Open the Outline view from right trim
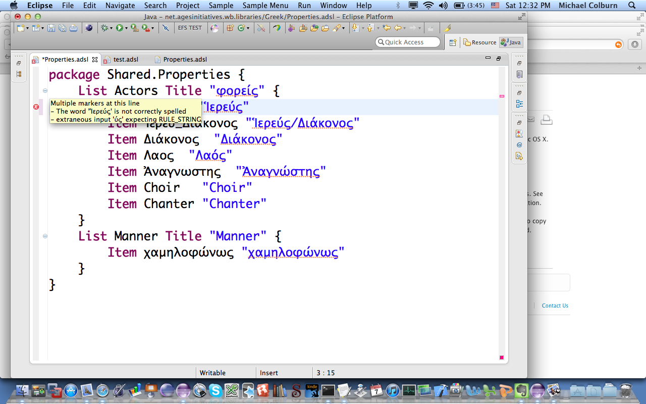646x404 pixels. click(x=519, y=104)
